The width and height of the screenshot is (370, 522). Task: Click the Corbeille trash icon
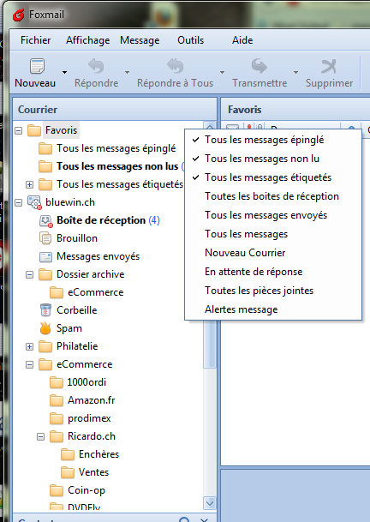pyautogui.click(x=45, y=310)
